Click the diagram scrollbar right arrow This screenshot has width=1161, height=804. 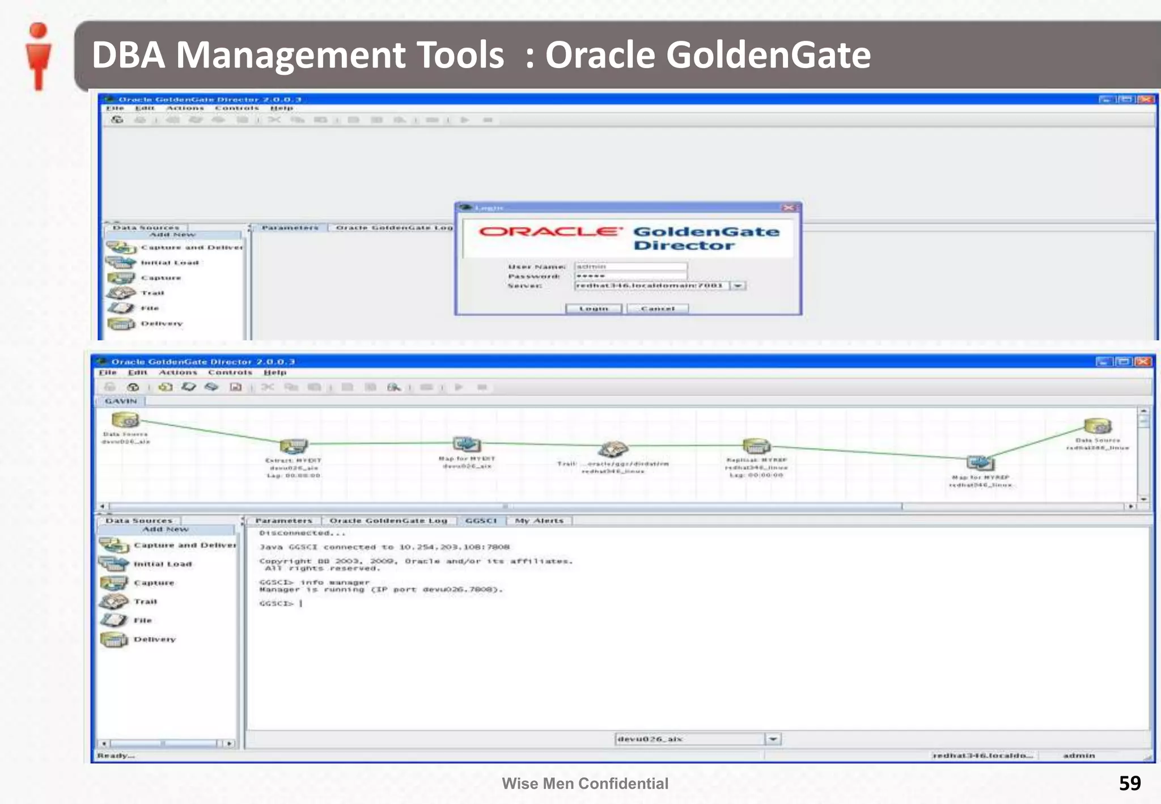coord(1130,506)
